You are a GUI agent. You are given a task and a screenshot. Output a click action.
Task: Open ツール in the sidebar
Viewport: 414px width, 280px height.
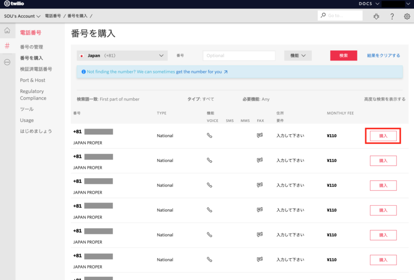tap(27, 109)
